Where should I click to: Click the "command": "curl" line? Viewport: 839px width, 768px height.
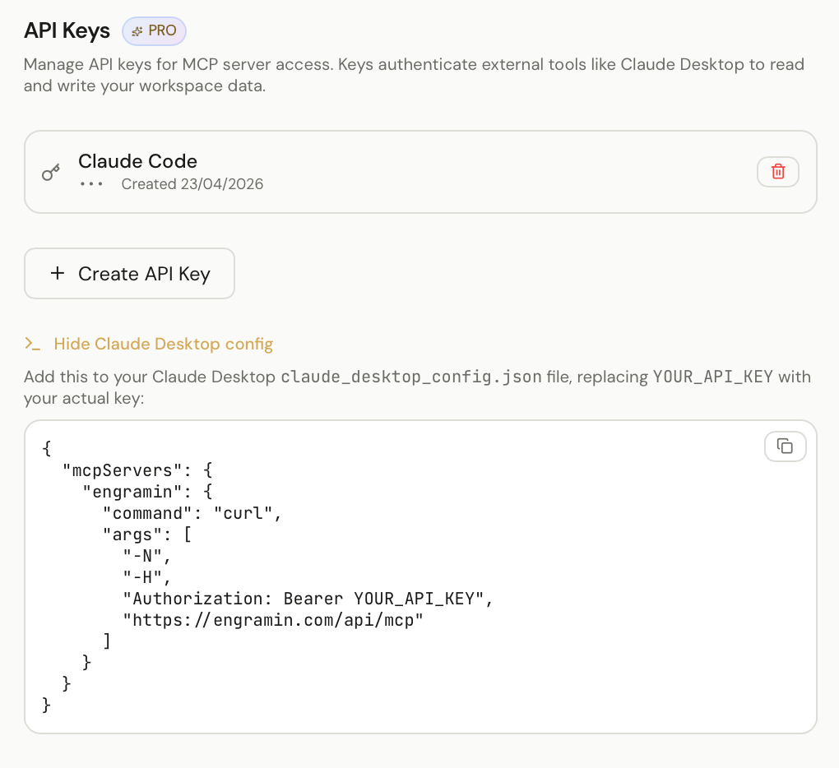[192, 513]
